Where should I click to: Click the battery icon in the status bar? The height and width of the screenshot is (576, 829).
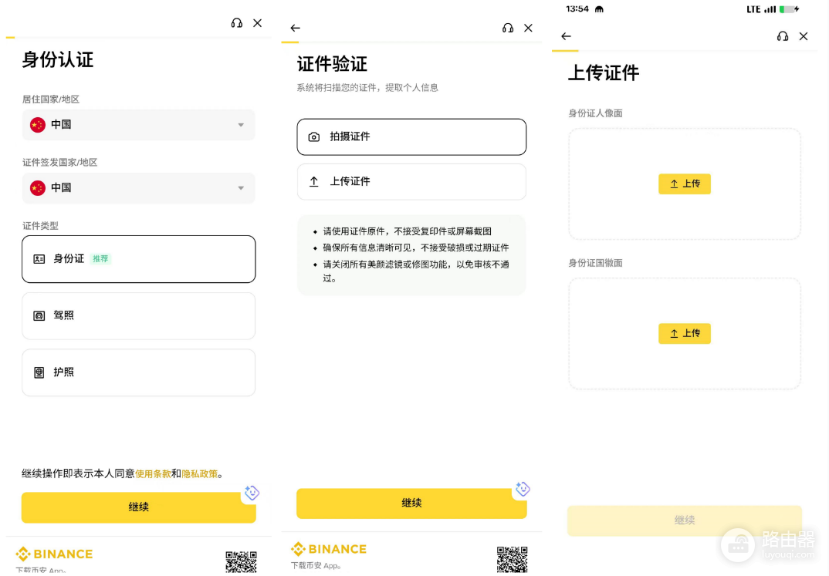(x=788, y=9)
